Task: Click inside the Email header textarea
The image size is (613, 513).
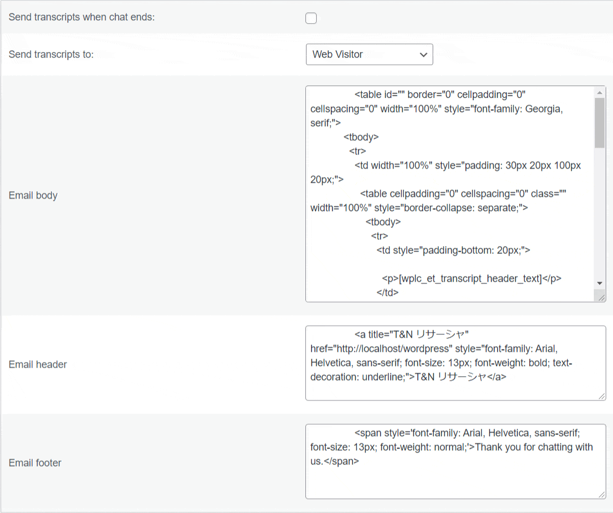Action: click(455, 363)
